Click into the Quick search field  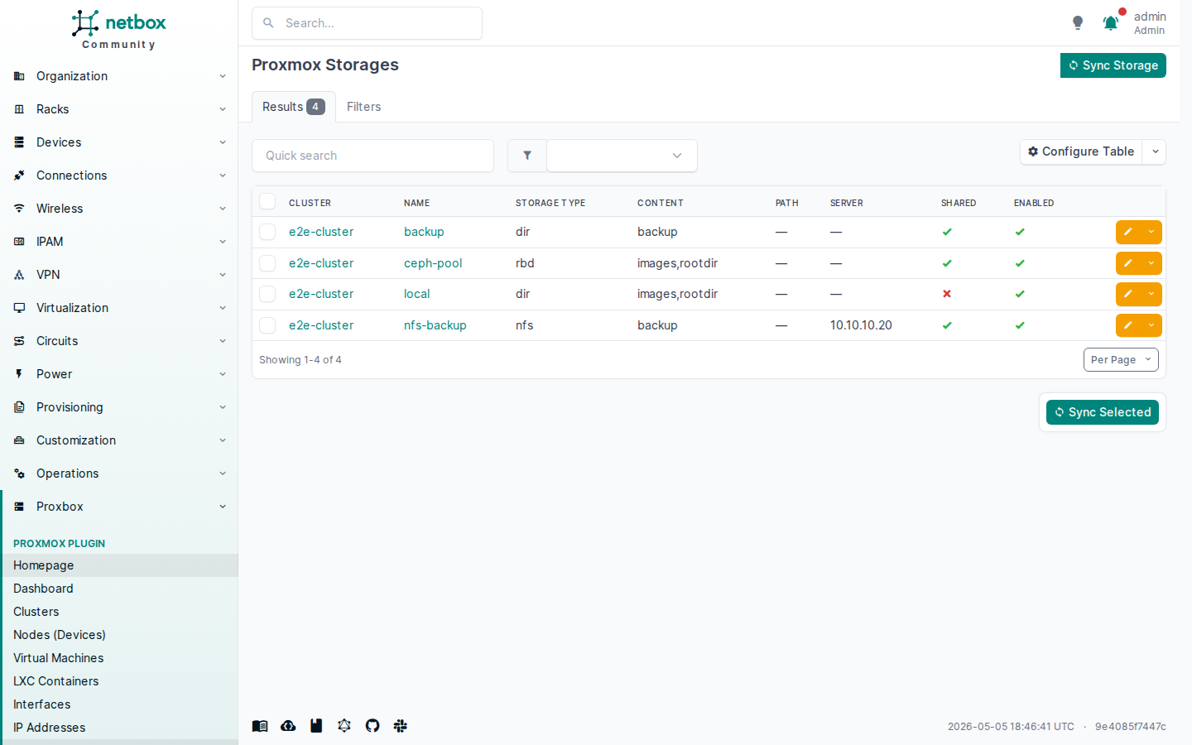point(372,156)
